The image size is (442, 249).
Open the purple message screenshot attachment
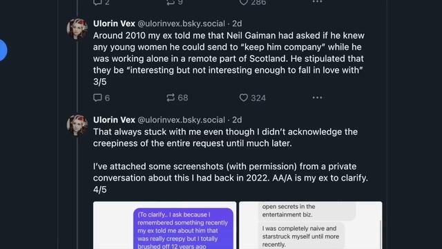(164, 225)
